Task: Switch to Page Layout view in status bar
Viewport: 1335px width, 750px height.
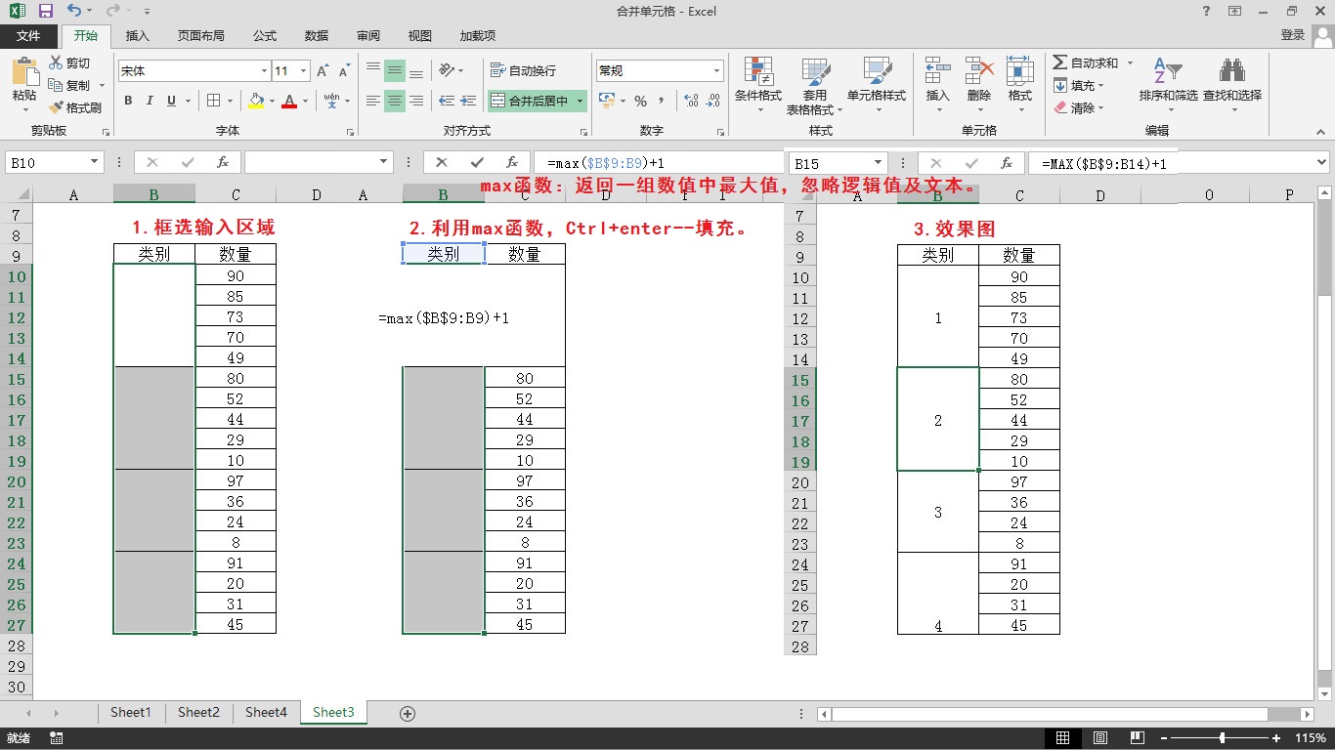Action: pos(1100,738)
